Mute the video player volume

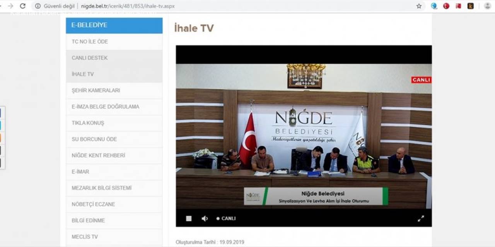pos(204,218)
